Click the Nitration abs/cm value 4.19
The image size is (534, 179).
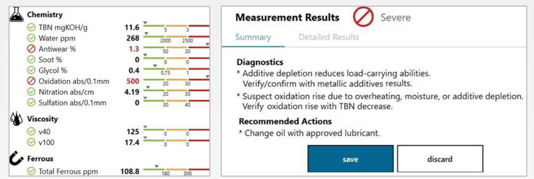pyautogui.click(x=132, y=92)
